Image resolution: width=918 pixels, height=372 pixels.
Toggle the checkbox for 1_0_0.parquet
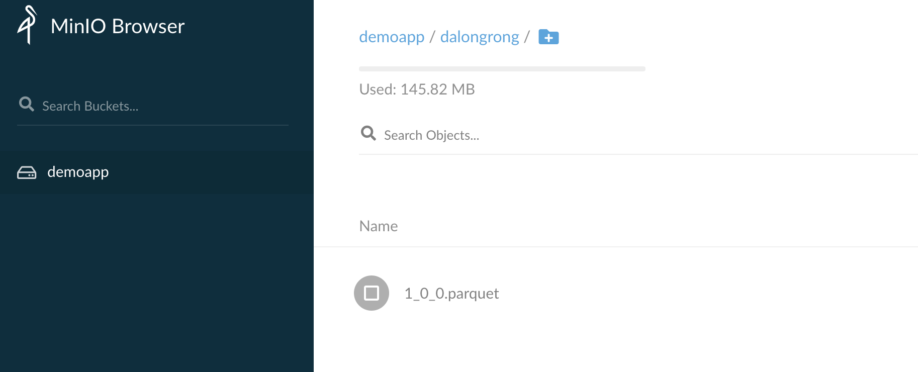click(x=372, y=293)
